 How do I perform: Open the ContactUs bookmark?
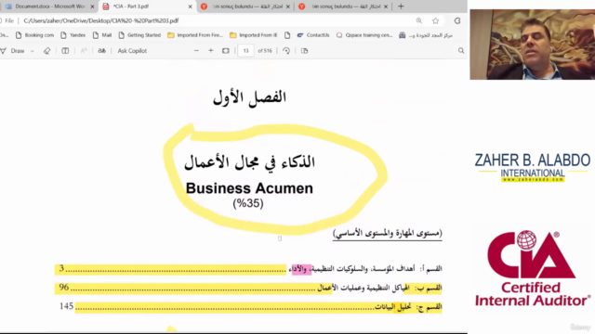[x=313, y=35]
